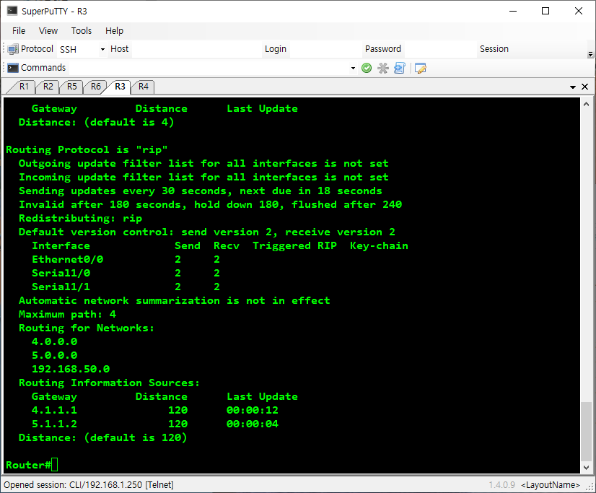Open the Tools menu
The image size is (596, 493).
82,31
